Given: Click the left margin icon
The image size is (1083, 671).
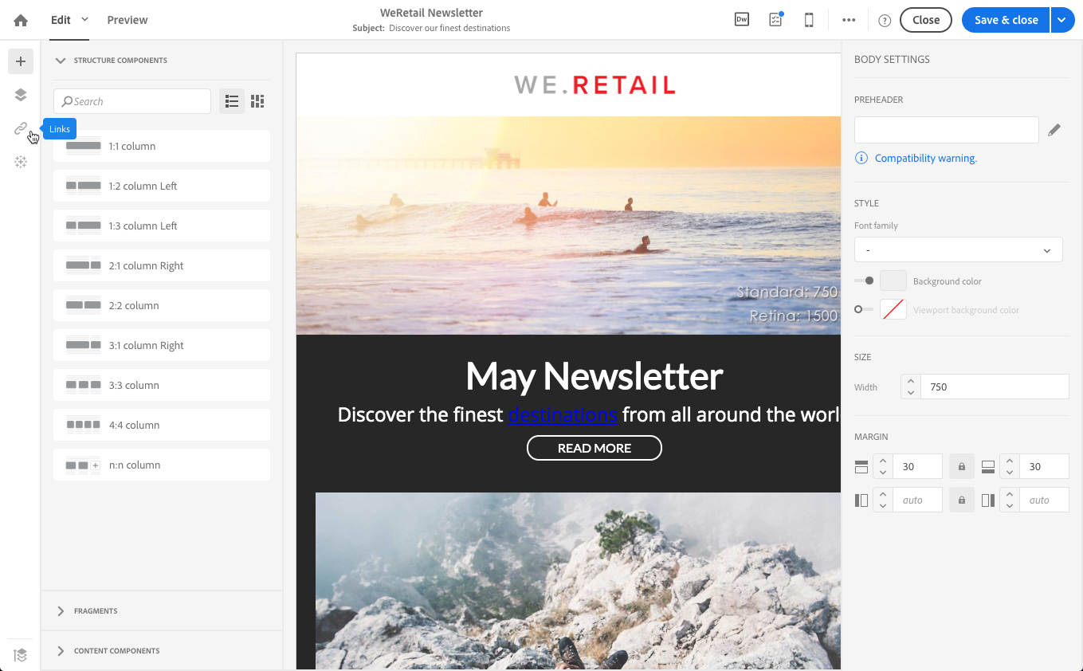Looking at the screenshot, I should tap(861, 500).
